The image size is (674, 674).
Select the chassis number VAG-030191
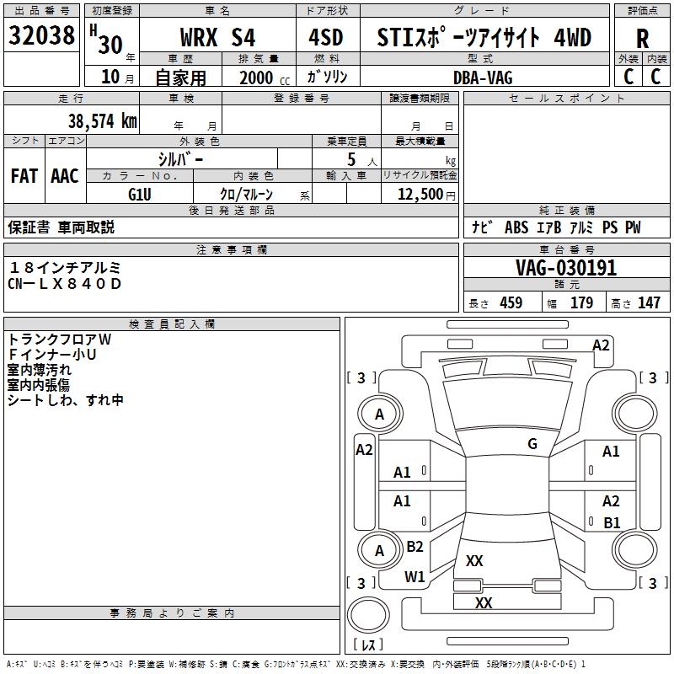click(566, 269)
